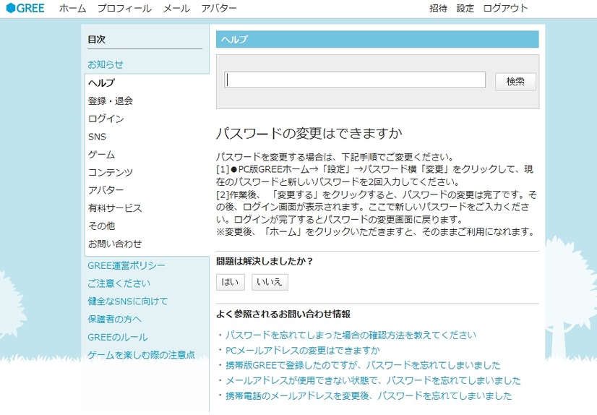Open ゲームを楽しむ際の注意点 link
The image size is (597, 415).
(141, 355)
